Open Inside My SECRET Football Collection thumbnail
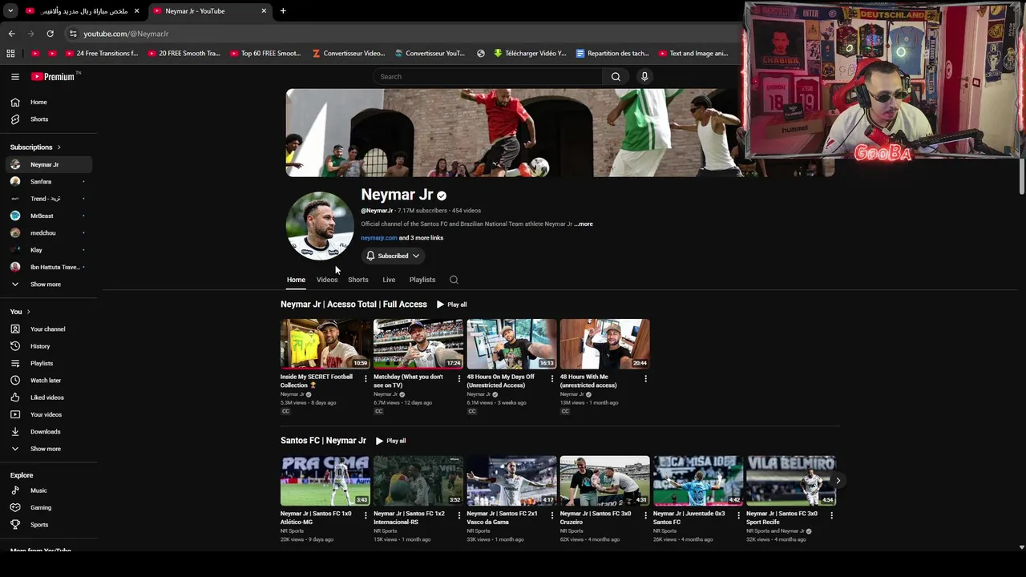 [325, 344]
